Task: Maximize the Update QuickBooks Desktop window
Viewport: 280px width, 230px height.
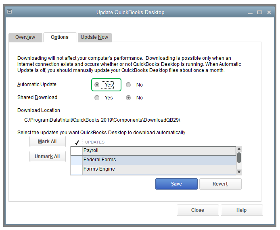Action: (259, 13)
